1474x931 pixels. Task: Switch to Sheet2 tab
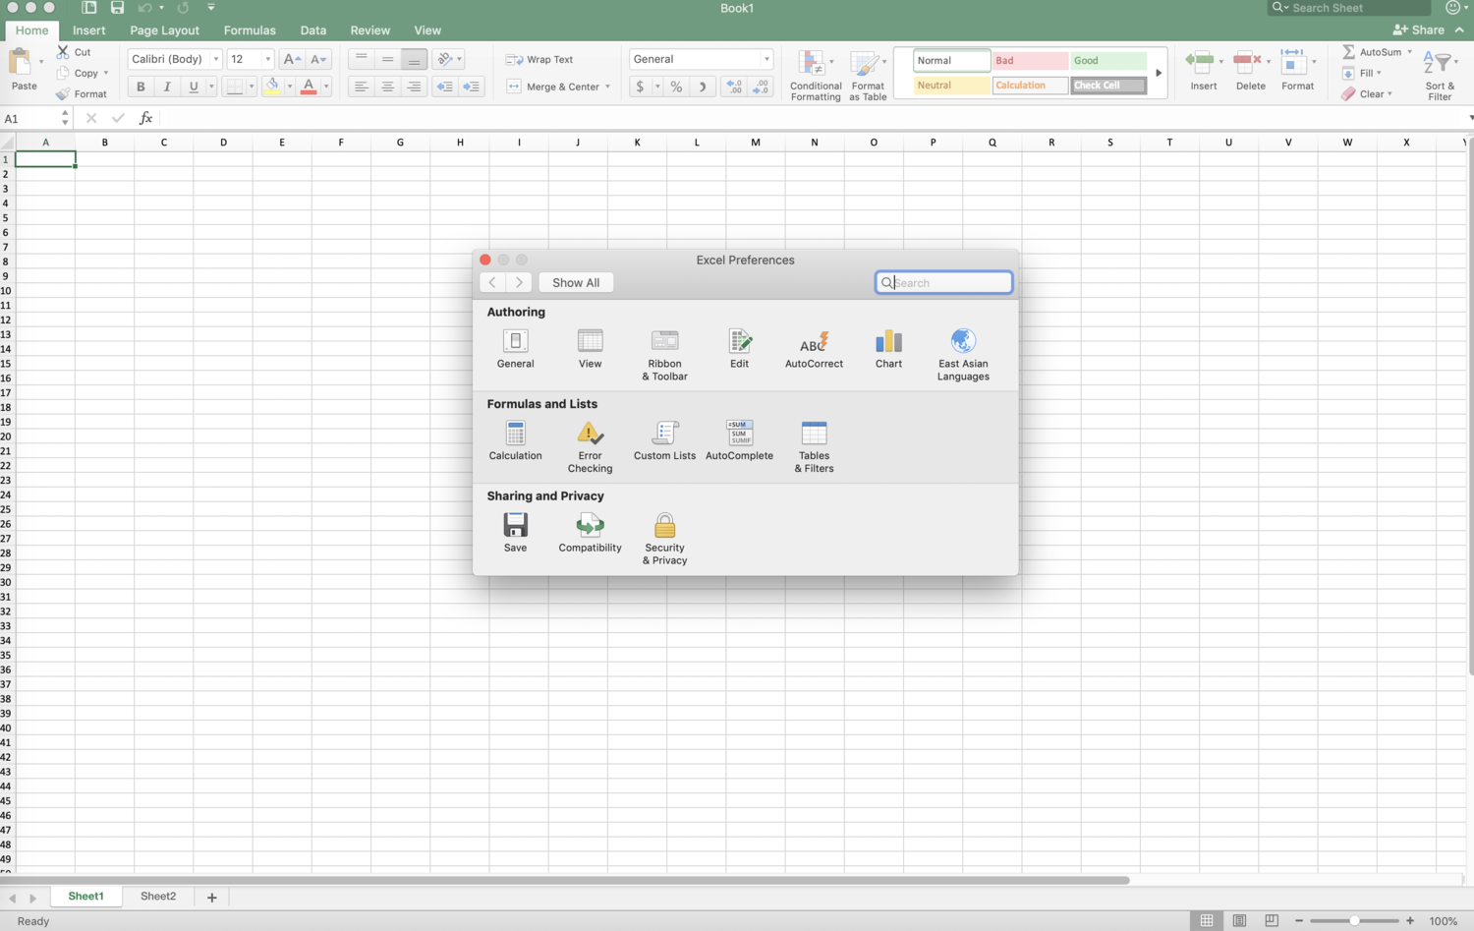(x=158, y=897)
